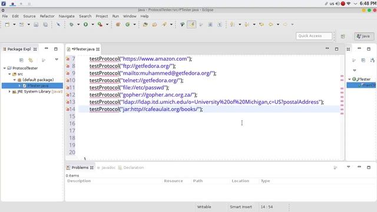377x212 pixels.
Task: Open Package Explorer view menu arrow
Action: [57, 59]
